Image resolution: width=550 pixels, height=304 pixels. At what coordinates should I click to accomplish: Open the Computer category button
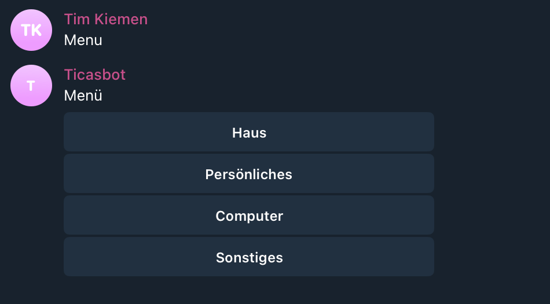click(x=249, y=215)
